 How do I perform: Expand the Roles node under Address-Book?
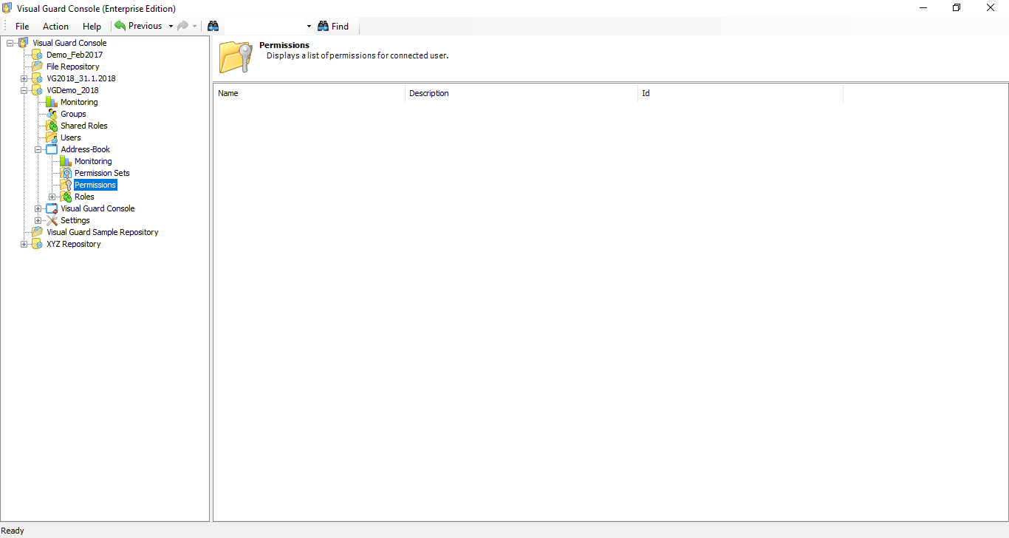[x=52, y=197]
